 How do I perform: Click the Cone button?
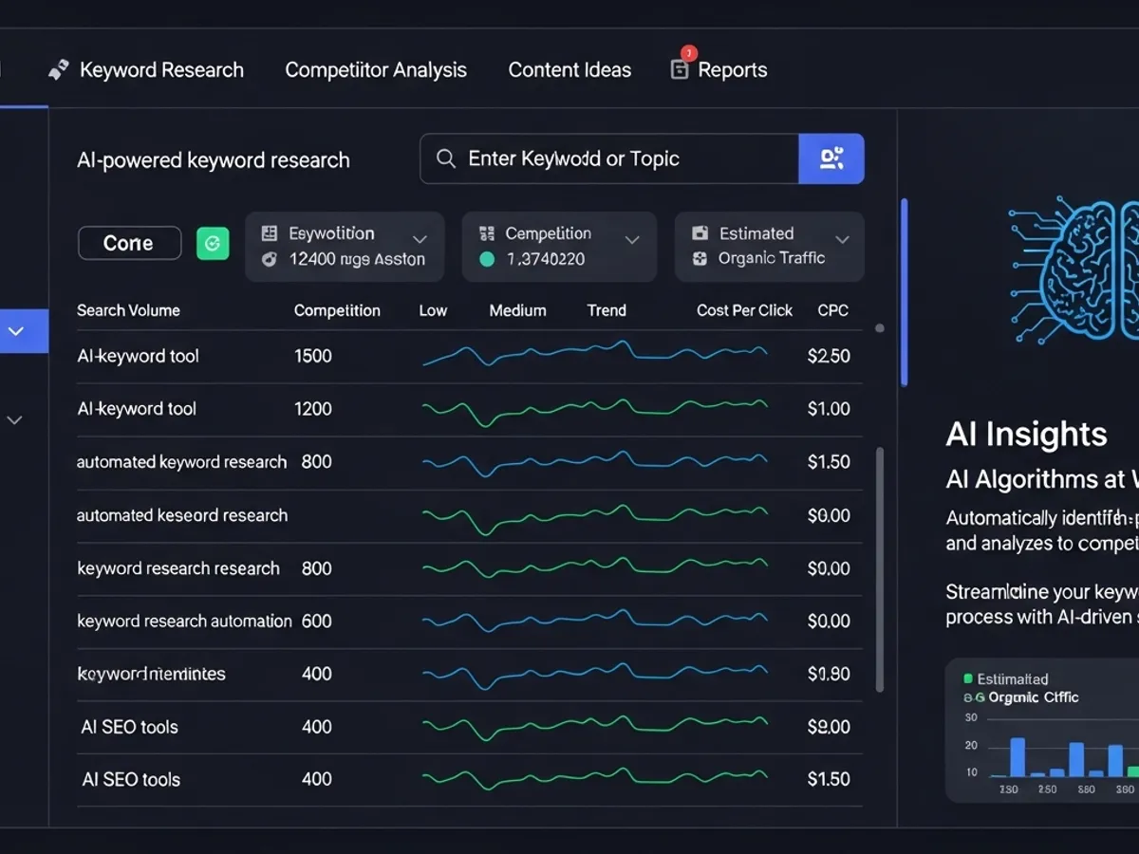pos(129,243)
